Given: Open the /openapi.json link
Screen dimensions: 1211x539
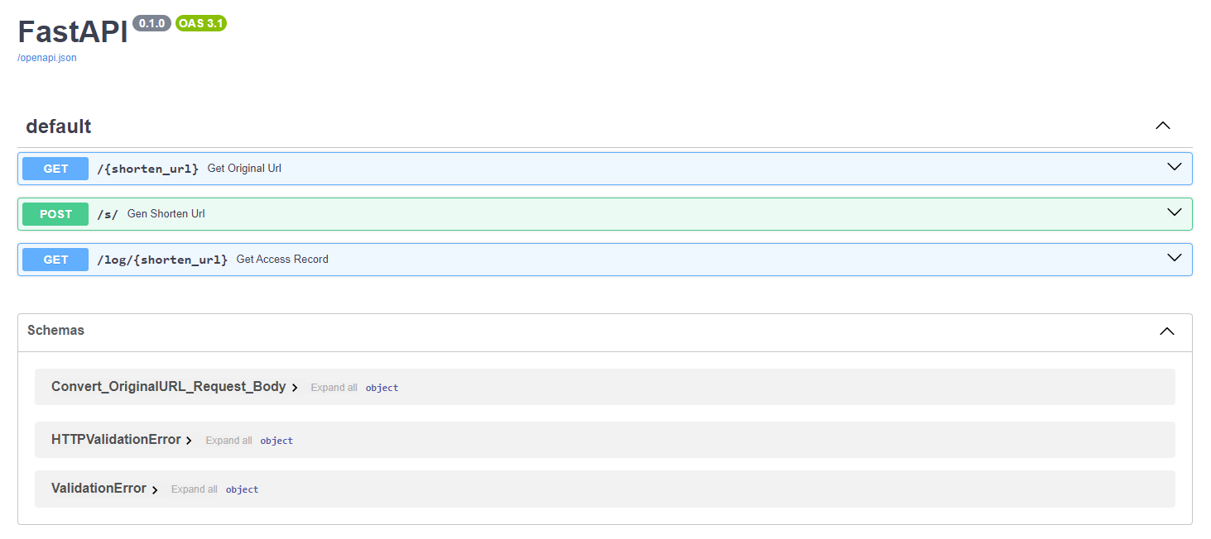Looking at the screenshot, I should coord(47,58).
